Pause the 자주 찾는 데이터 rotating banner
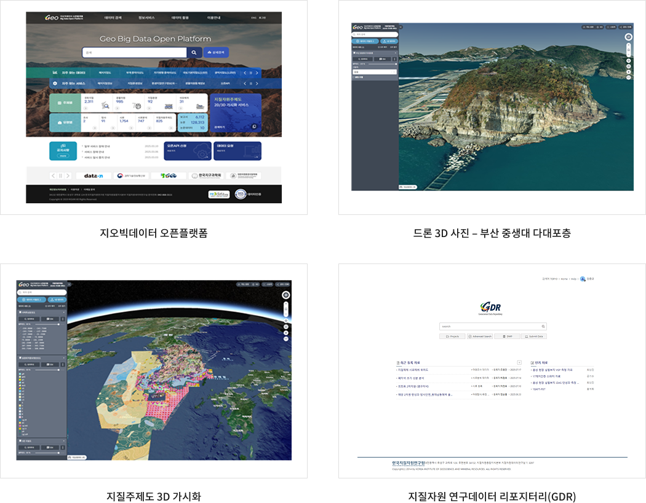The width and height of the screenshot is (646, 503). click(250, 72)
